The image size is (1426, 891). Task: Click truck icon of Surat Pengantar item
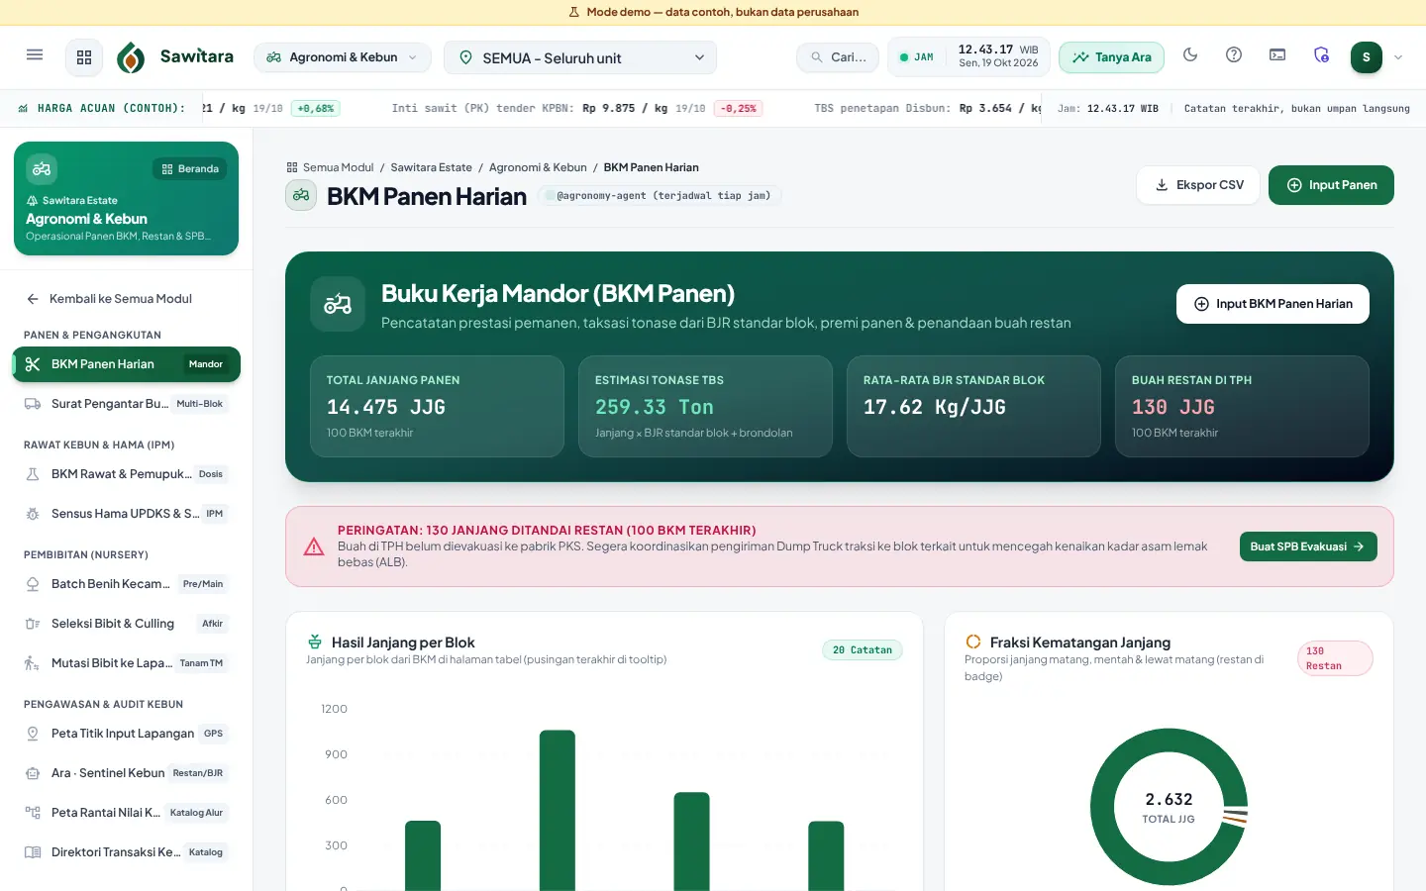point(33,404)
